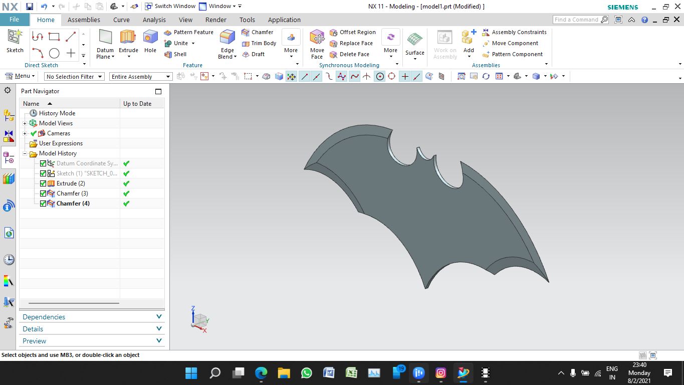684x385 pixels.
Task: Expand the Details panel
Action: point(92,329)
